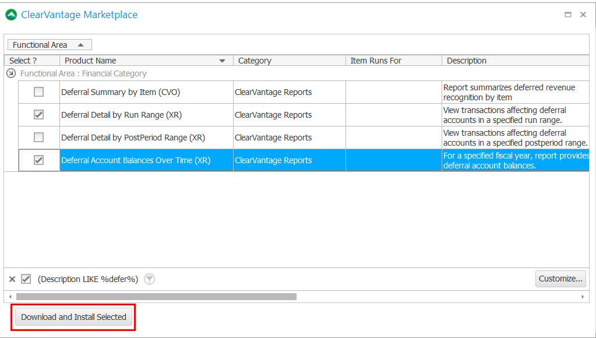The height and width of the screenshot is (338, 596).
Task: Collapse the Financial Category group arrow
Action: click(11, 73)
